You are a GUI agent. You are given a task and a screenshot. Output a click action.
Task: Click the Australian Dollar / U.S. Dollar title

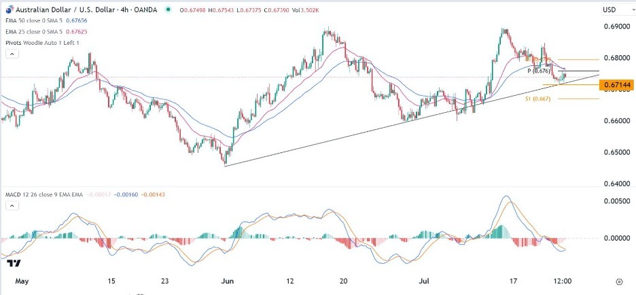tap(60, 10)
